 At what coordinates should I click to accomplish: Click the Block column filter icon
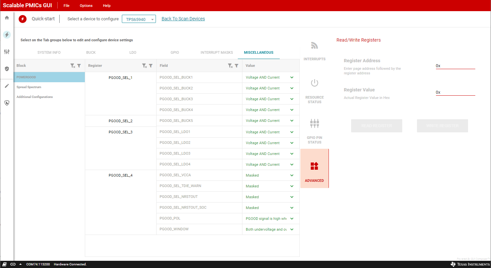point(79,66)
